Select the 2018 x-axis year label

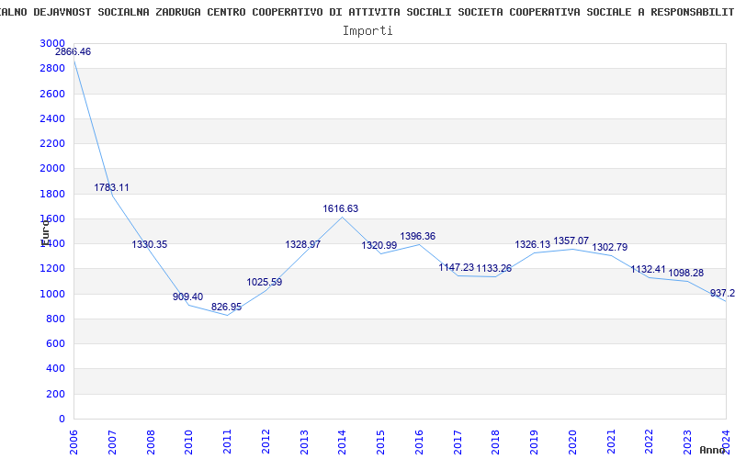click(496, 442)
